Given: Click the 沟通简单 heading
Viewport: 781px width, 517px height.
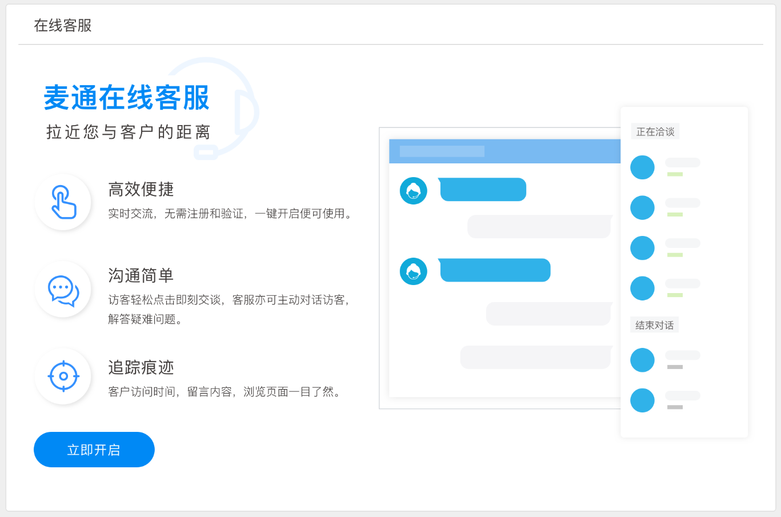Looking at the screenshot, I should pos(141,275).
